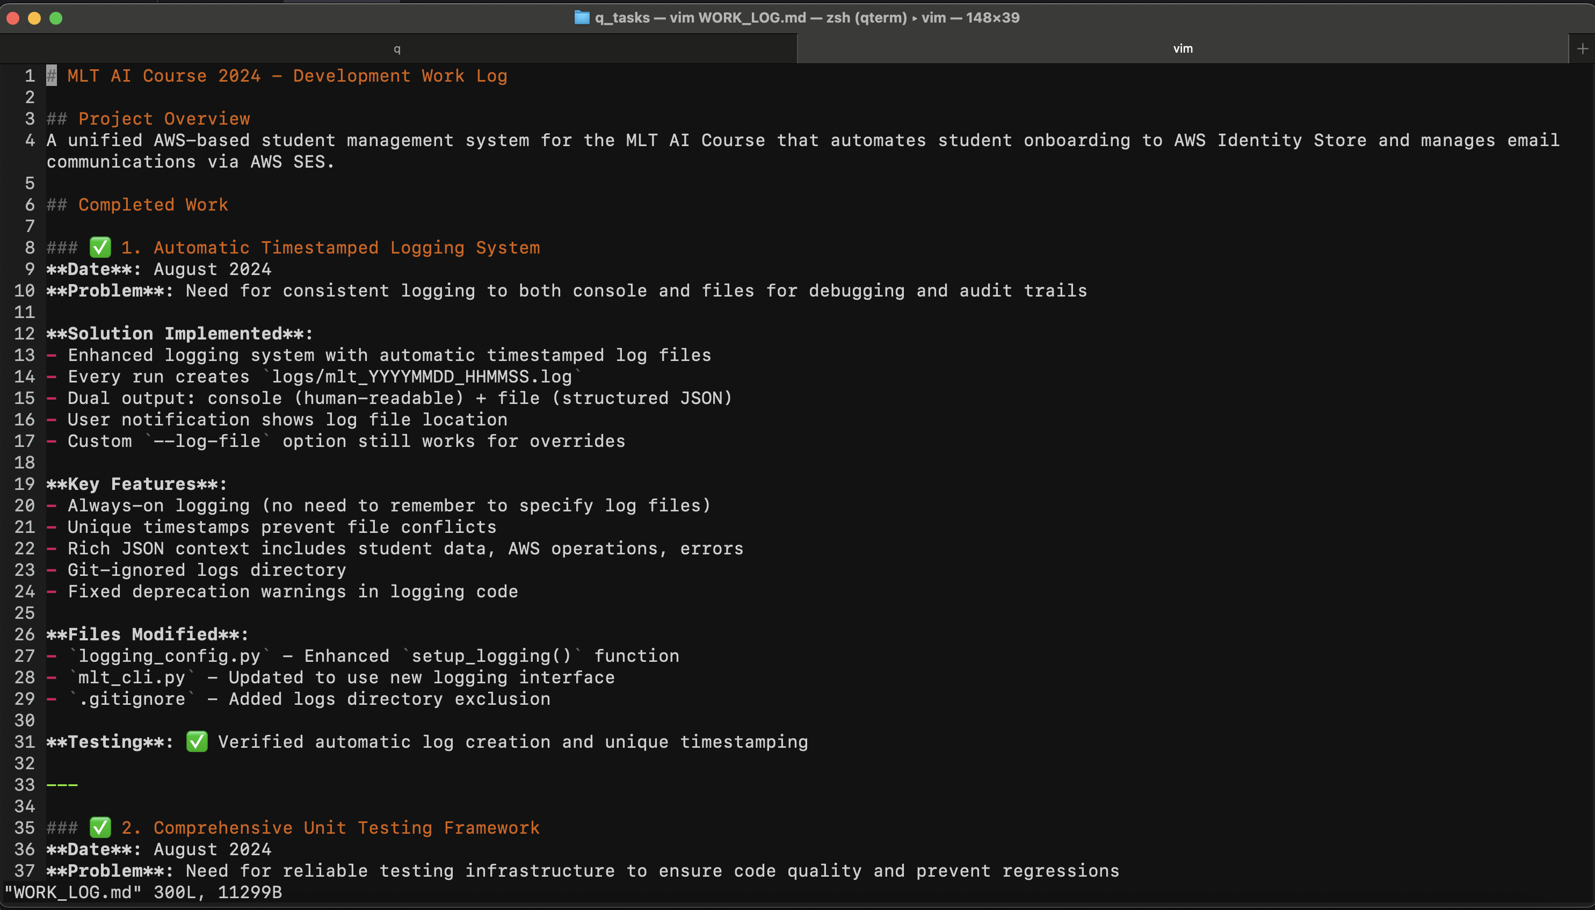Click "Automatic Timestamped Logging System" heading
Screen dimensions: 1595x910
[x=347, y=248]
